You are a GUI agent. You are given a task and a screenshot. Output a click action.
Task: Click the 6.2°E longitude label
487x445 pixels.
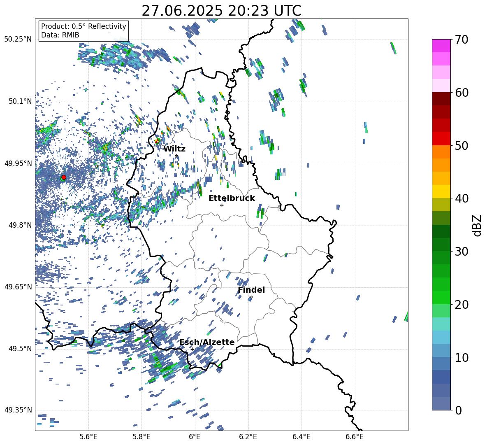248,437
